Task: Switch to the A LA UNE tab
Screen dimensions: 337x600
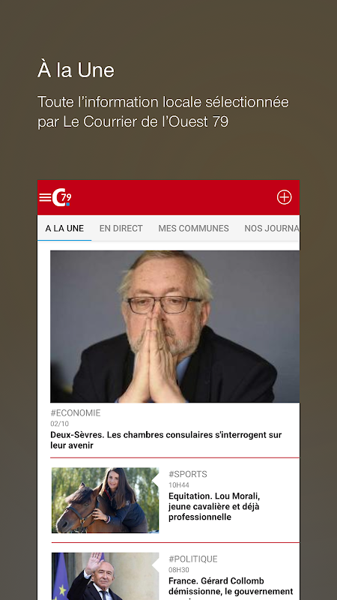Action: click(x=64, y=229)
